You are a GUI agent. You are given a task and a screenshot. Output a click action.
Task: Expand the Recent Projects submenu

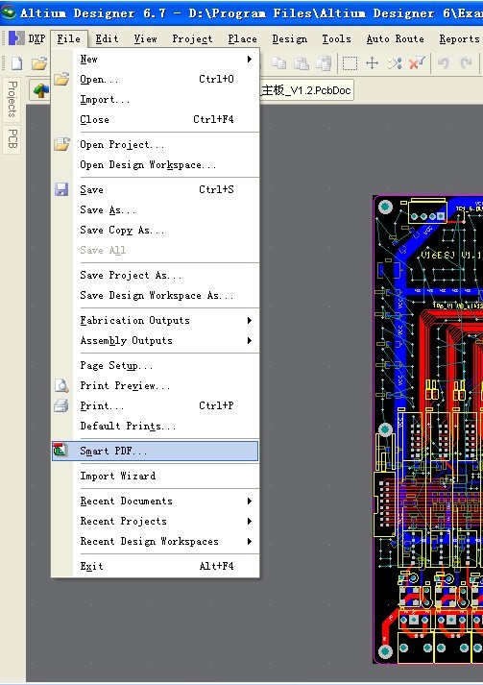point(250,521)
